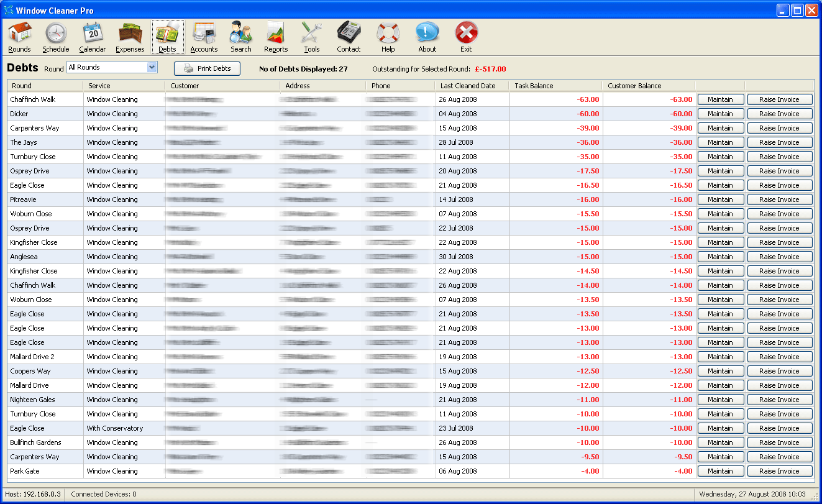Open Accounts from the toolbar
The width and height of the screenshot is (822, 504).
[204, 32]
